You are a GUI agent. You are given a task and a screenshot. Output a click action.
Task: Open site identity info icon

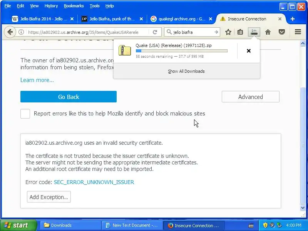pos(21,32)
